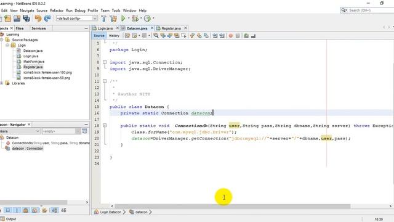
Task: Open a project with the Open Project icon
Action: click(17, 18)
